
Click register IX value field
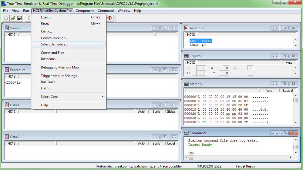tap(201, 73)
